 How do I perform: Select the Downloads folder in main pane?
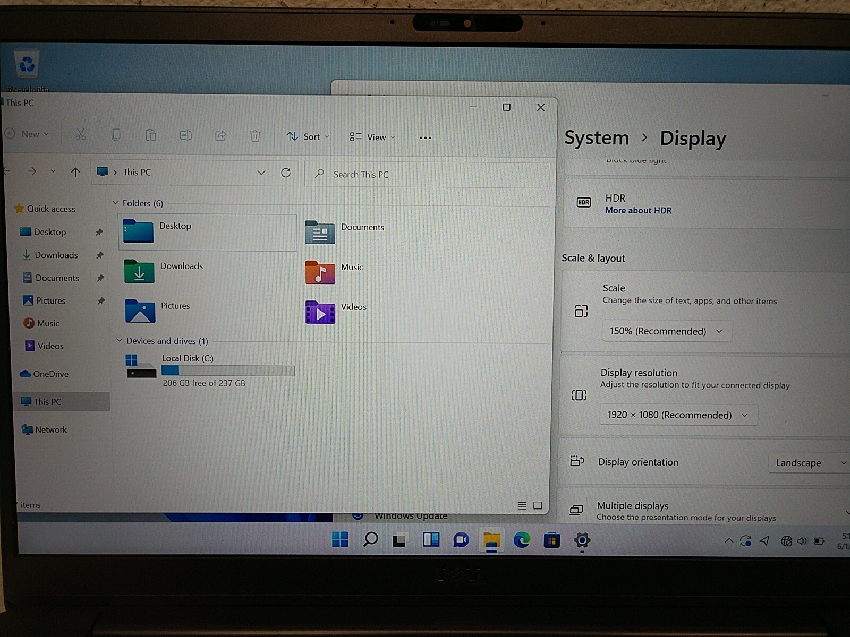pyautogui.click(x=164, y=271)
